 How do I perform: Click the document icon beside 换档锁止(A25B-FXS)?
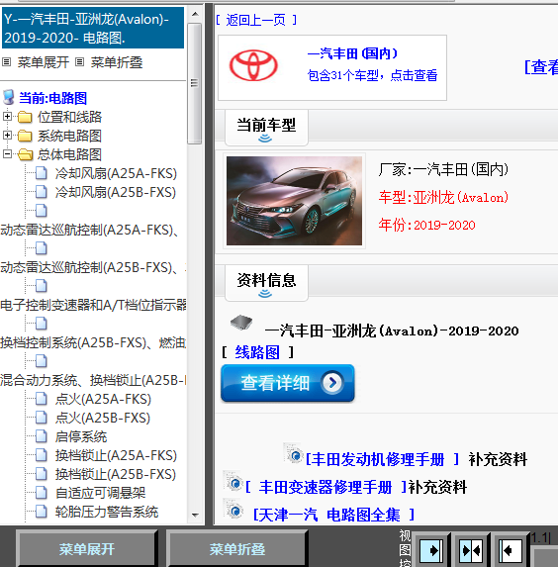(x=42, y=474)
